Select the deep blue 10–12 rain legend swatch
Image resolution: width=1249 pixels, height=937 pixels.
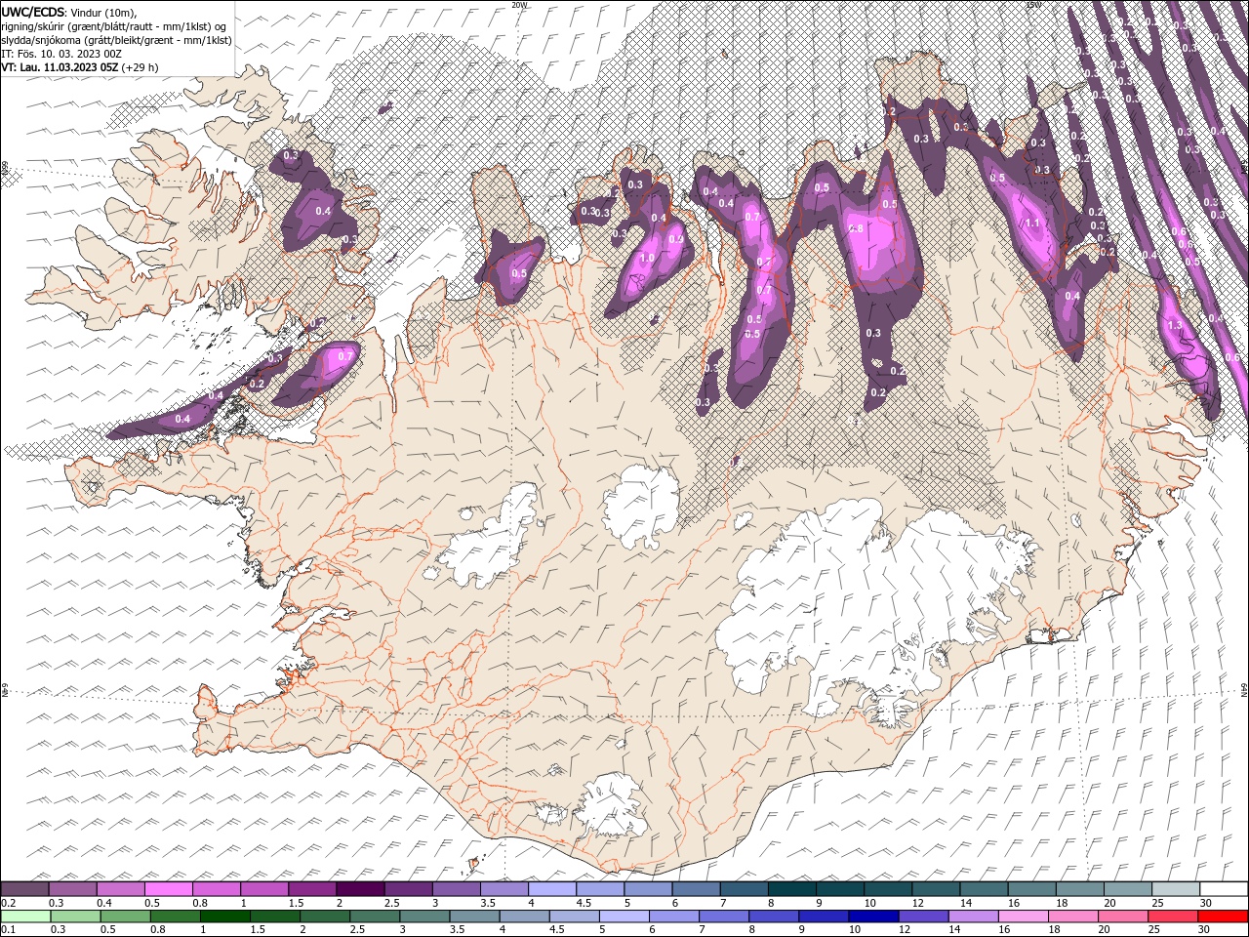coord(873,917)
